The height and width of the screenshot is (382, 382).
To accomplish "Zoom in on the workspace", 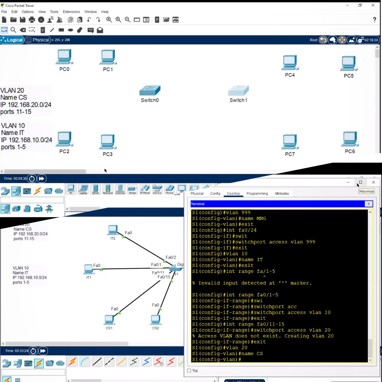I will click(109, 20).
